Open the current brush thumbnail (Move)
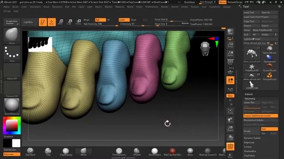The height and width of the screenshot is (159, 284). click(x=12, y=36)
